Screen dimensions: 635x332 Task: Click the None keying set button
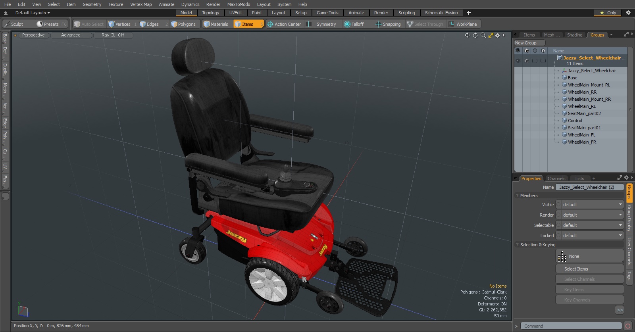[590, 256]
